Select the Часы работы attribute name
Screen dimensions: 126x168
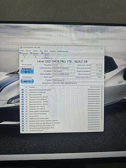point(34,116)
